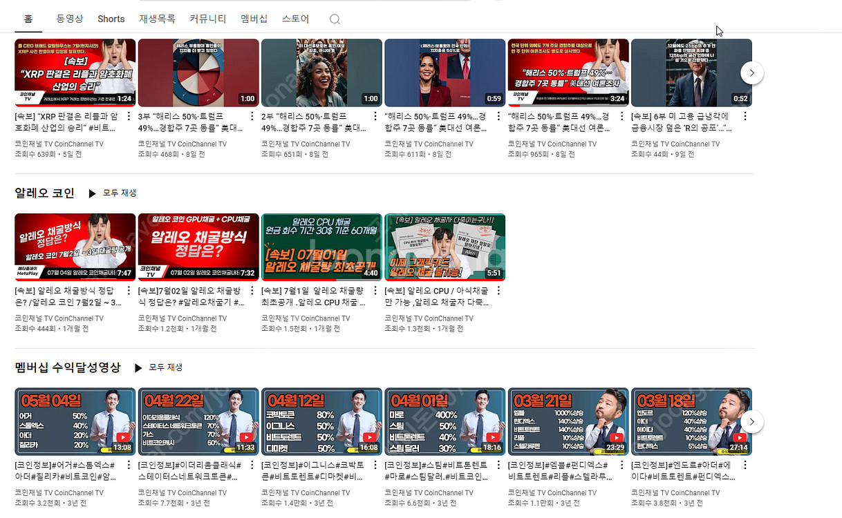Open the green 07월01일 알레오 채굴량 thumbnail
842x518 pixels.
tap(321, 247)
